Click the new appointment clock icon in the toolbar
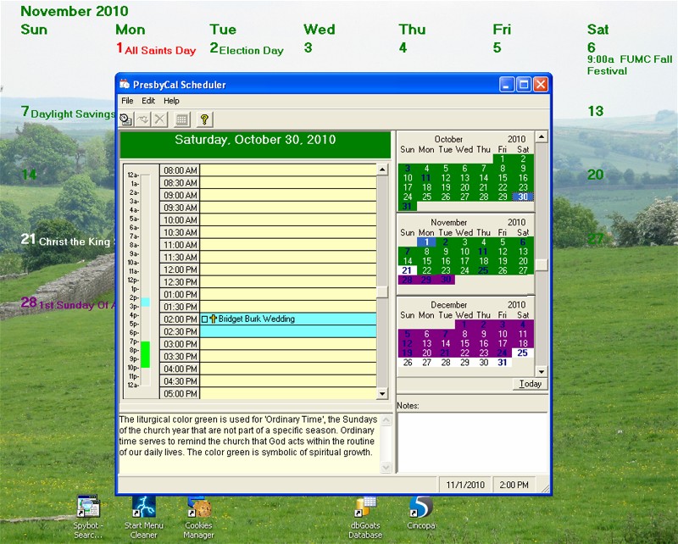The width and height of the screenshot is (678, 544). [x=125, y=119]
